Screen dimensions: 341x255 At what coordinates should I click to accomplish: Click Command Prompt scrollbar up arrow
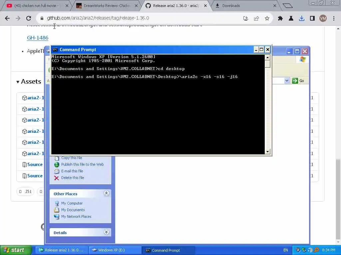(268, 57)
